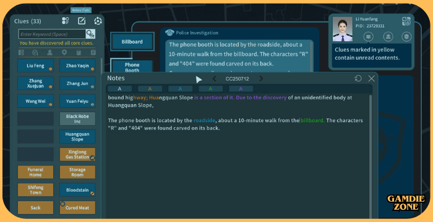Select the Black Robe Inc clue
Image resolution: width=433 pixels, height=222 pixels.
tap(77, 119)
